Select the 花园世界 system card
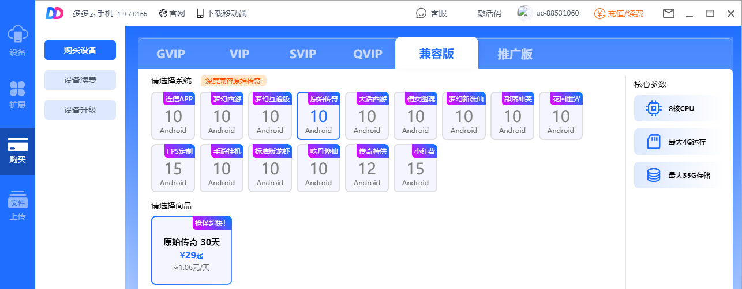742x289 pixels. click(x=561, y=116)
